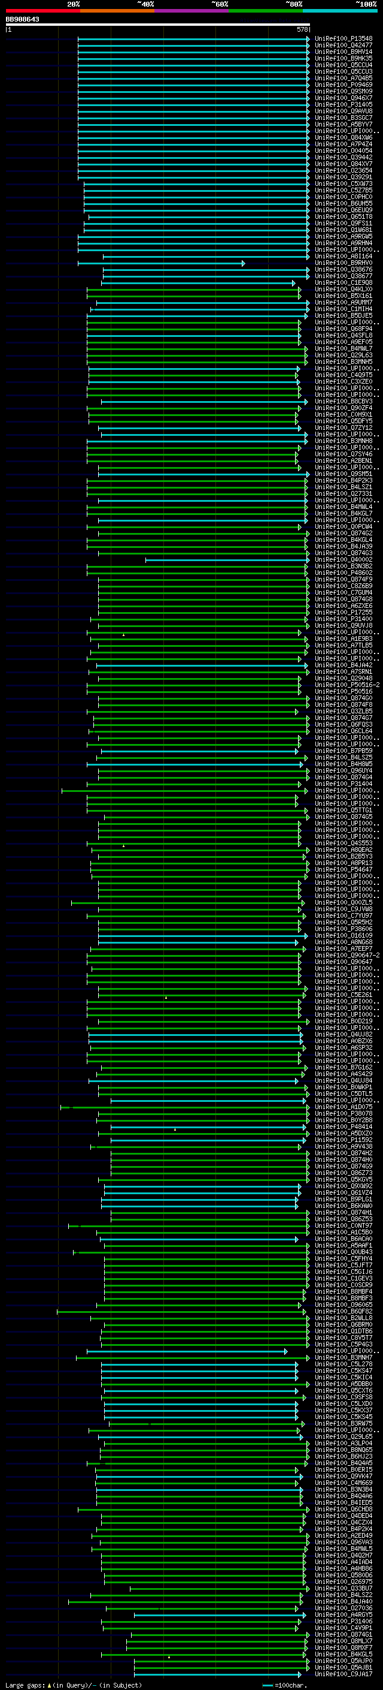The image size is (383, 1690).
Task: Click the cyan alignment bar for UniRef100_P09469
Action: (x=194, y=85)
